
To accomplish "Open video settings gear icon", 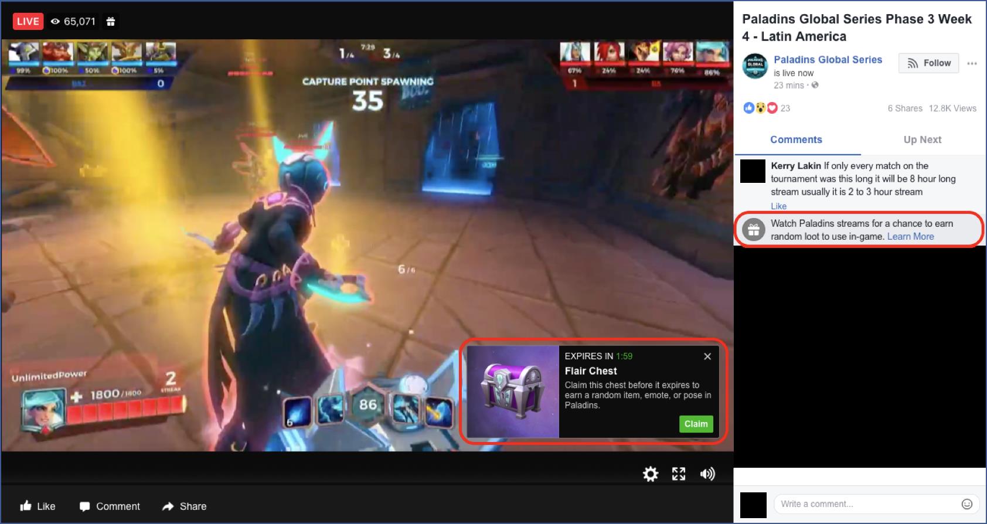I will (x=650, y=474).
